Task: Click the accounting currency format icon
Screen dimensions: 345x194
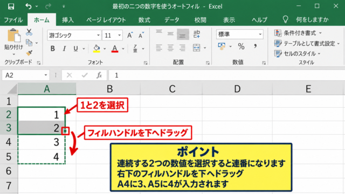Action: click(x=222, y=46)
